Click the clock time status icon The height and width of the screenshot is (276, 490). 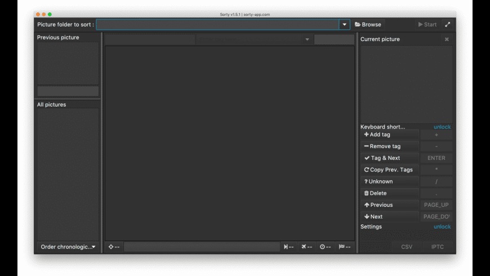[x=325, y=247]
